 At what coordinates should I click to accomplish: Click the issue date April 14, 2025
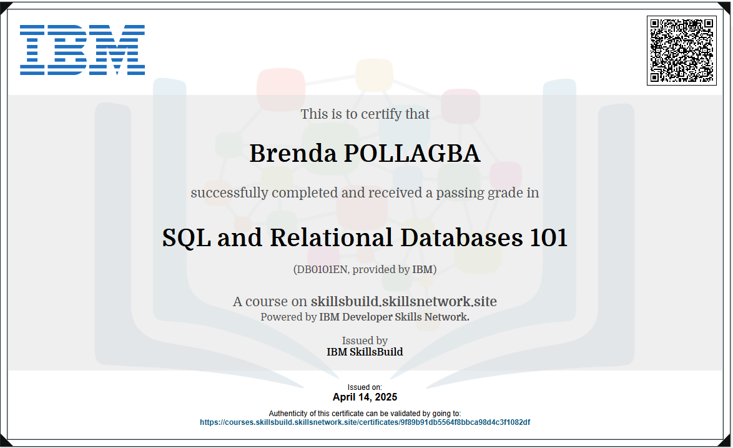[365, 397]
